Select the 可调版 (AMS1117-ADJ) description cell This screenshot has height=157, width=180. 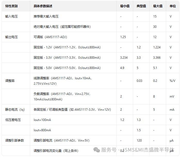(x=50, y=37)
